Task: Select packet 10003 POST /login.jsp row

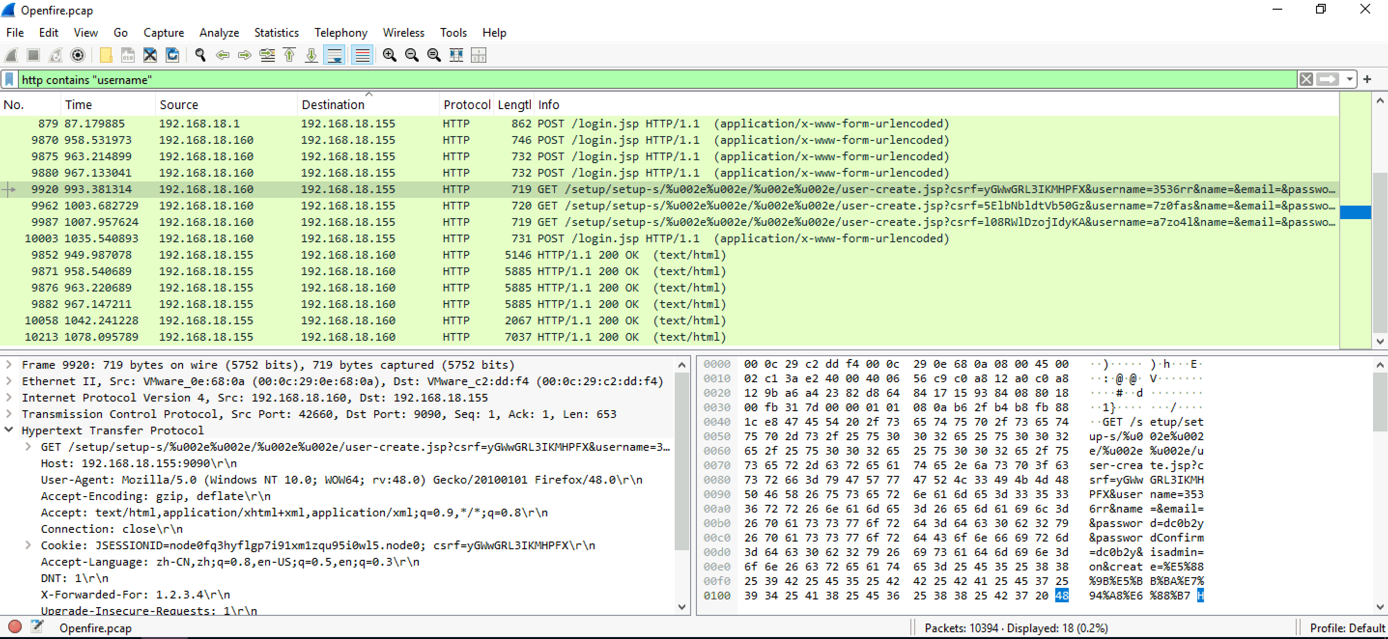Action: 669,238
